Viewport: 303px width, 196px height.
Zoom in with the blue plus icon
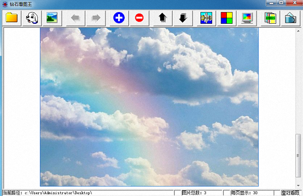pos(119,18)
